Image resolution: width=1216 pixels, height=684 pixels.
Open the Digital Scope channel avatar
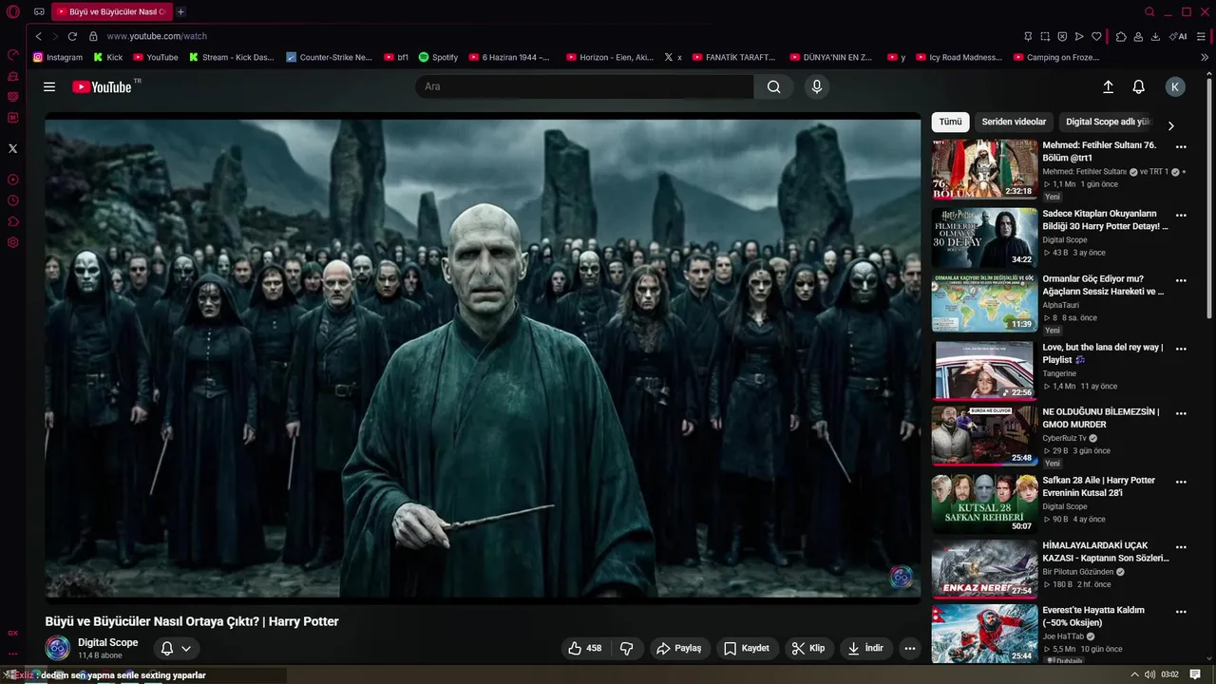point(58,648)
